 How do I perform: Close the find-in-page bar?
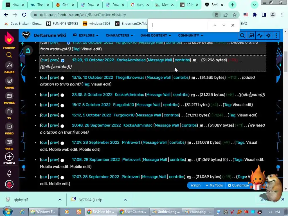point(233,25)
